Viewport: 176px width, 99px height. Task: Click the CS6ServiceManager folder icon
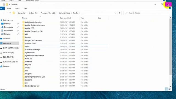(23, 50)
